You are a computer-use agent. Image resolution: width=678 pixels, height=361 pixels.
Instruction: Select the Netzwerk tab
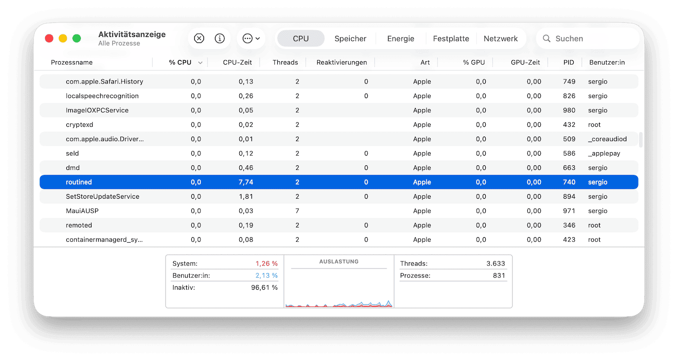(500, 38)
